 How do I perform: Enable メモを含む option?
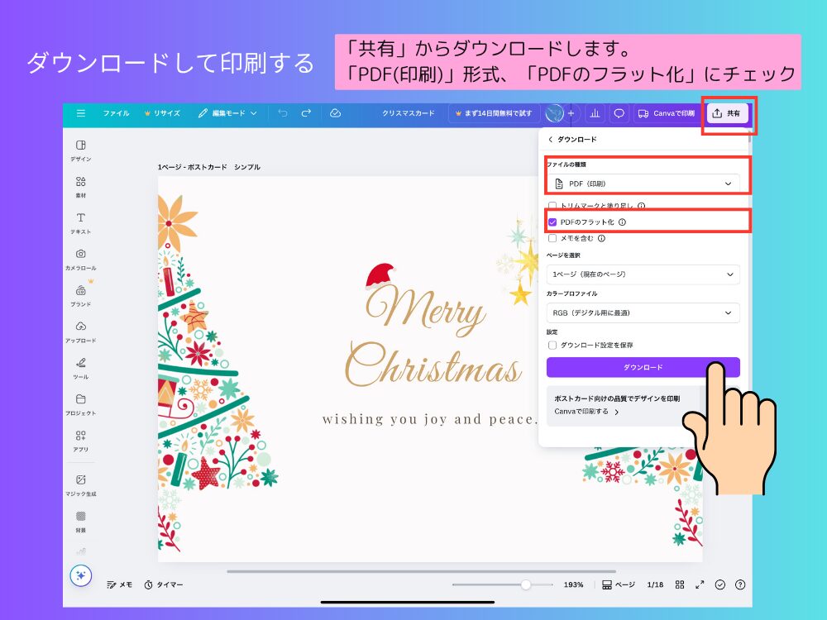click(x=553, y=240)
